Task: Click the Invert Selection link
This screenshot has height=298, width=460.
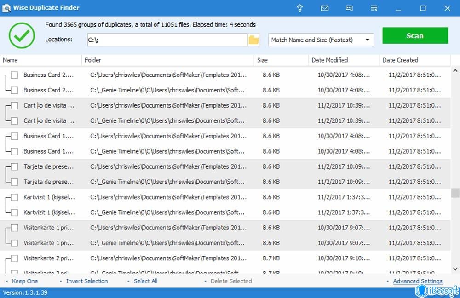Action: point(87,281)
